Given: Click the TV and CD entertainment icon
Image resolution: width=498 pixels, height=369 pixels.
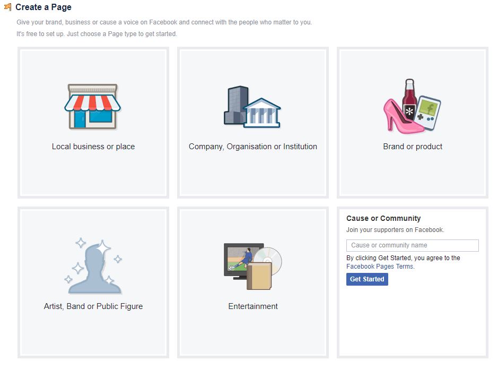Looking at the screenshot, I should 253,267.
